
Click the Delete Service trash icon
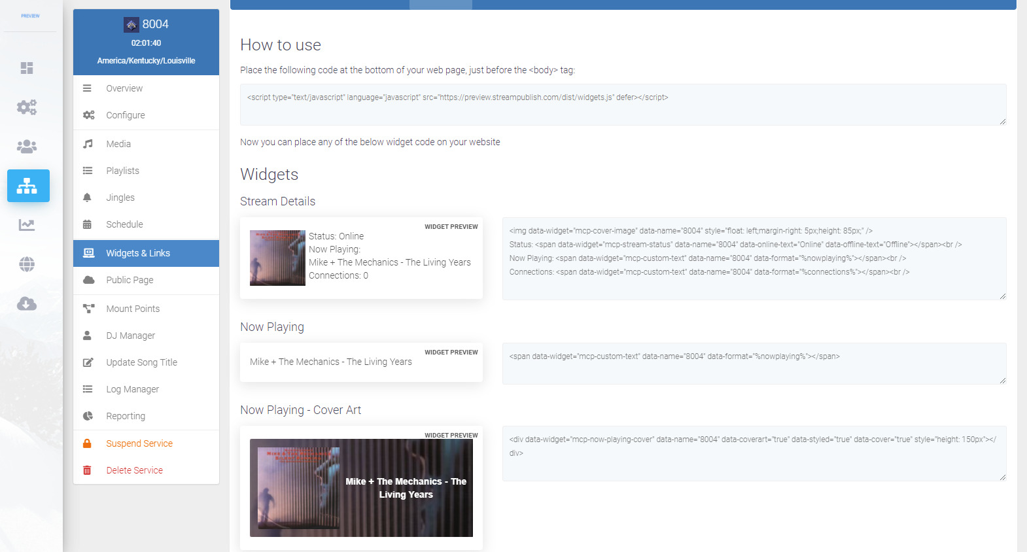click(87, 470)
